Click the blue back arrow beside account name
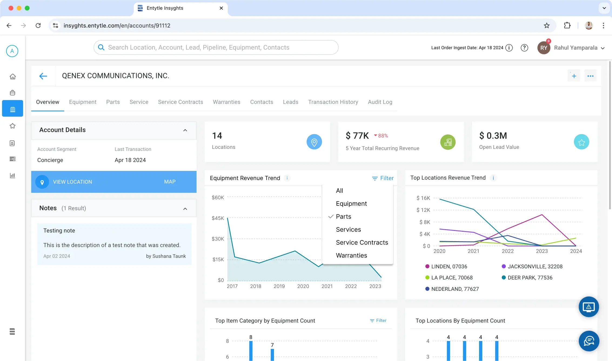 click(x=43, y=76)
